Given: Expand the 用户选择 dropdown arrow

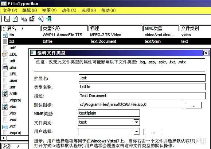Looking at the screenshot, I should [x=136, y=132].
